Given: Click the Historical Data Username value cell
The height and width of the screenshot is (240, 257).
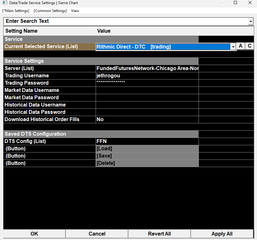Looking at the screenshot, I should point(147,105).
